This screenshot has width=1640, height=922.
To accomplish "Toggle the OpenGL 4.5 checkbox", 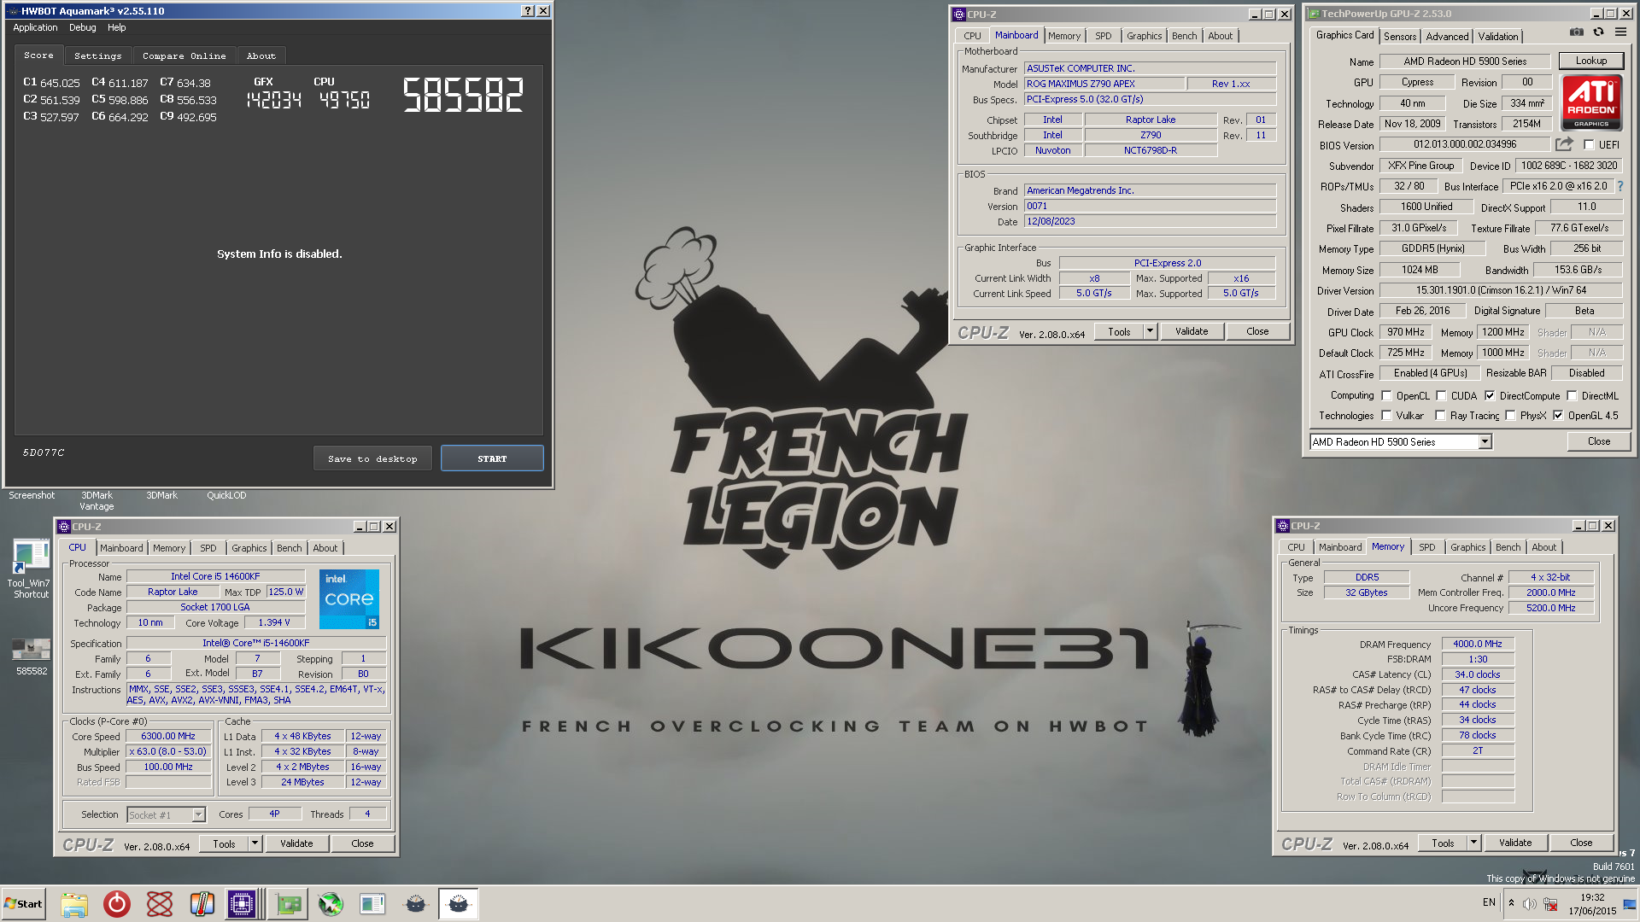I will 1558,416.
